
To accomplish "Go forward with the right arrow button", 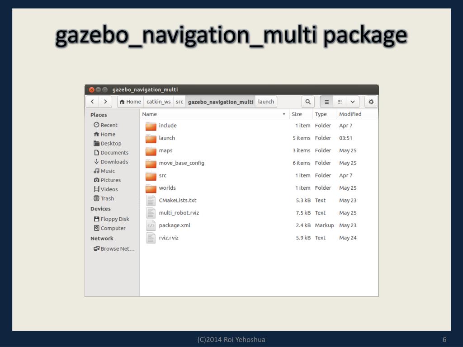I will 105,102.
